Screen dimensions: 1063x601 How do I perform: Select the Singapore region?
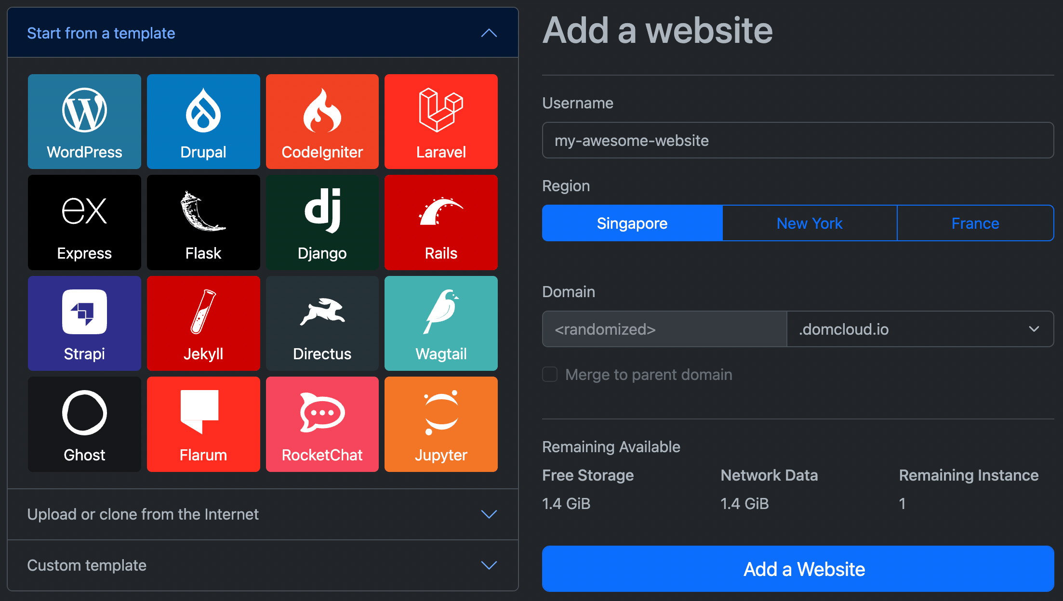[632, 223]
